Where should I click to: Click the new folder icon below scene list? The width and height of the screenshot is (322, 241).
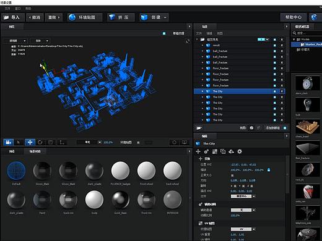pos(199,128)
